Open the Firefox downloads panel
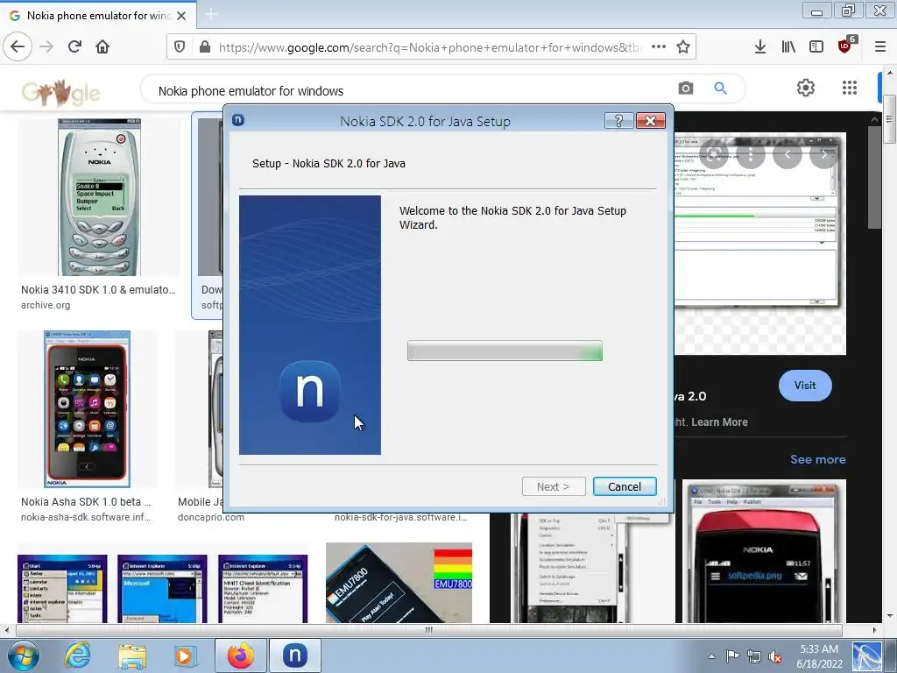 click(x=760, y=47)
